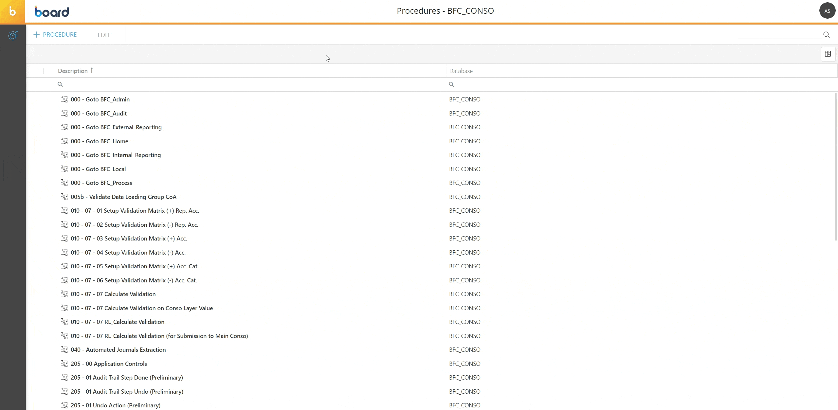This screenshot has width=838, height=410.
Task: Click procedure icon for 040 Automated Journals Extraction
Action: pyautogui.click(x=64, y=349)
